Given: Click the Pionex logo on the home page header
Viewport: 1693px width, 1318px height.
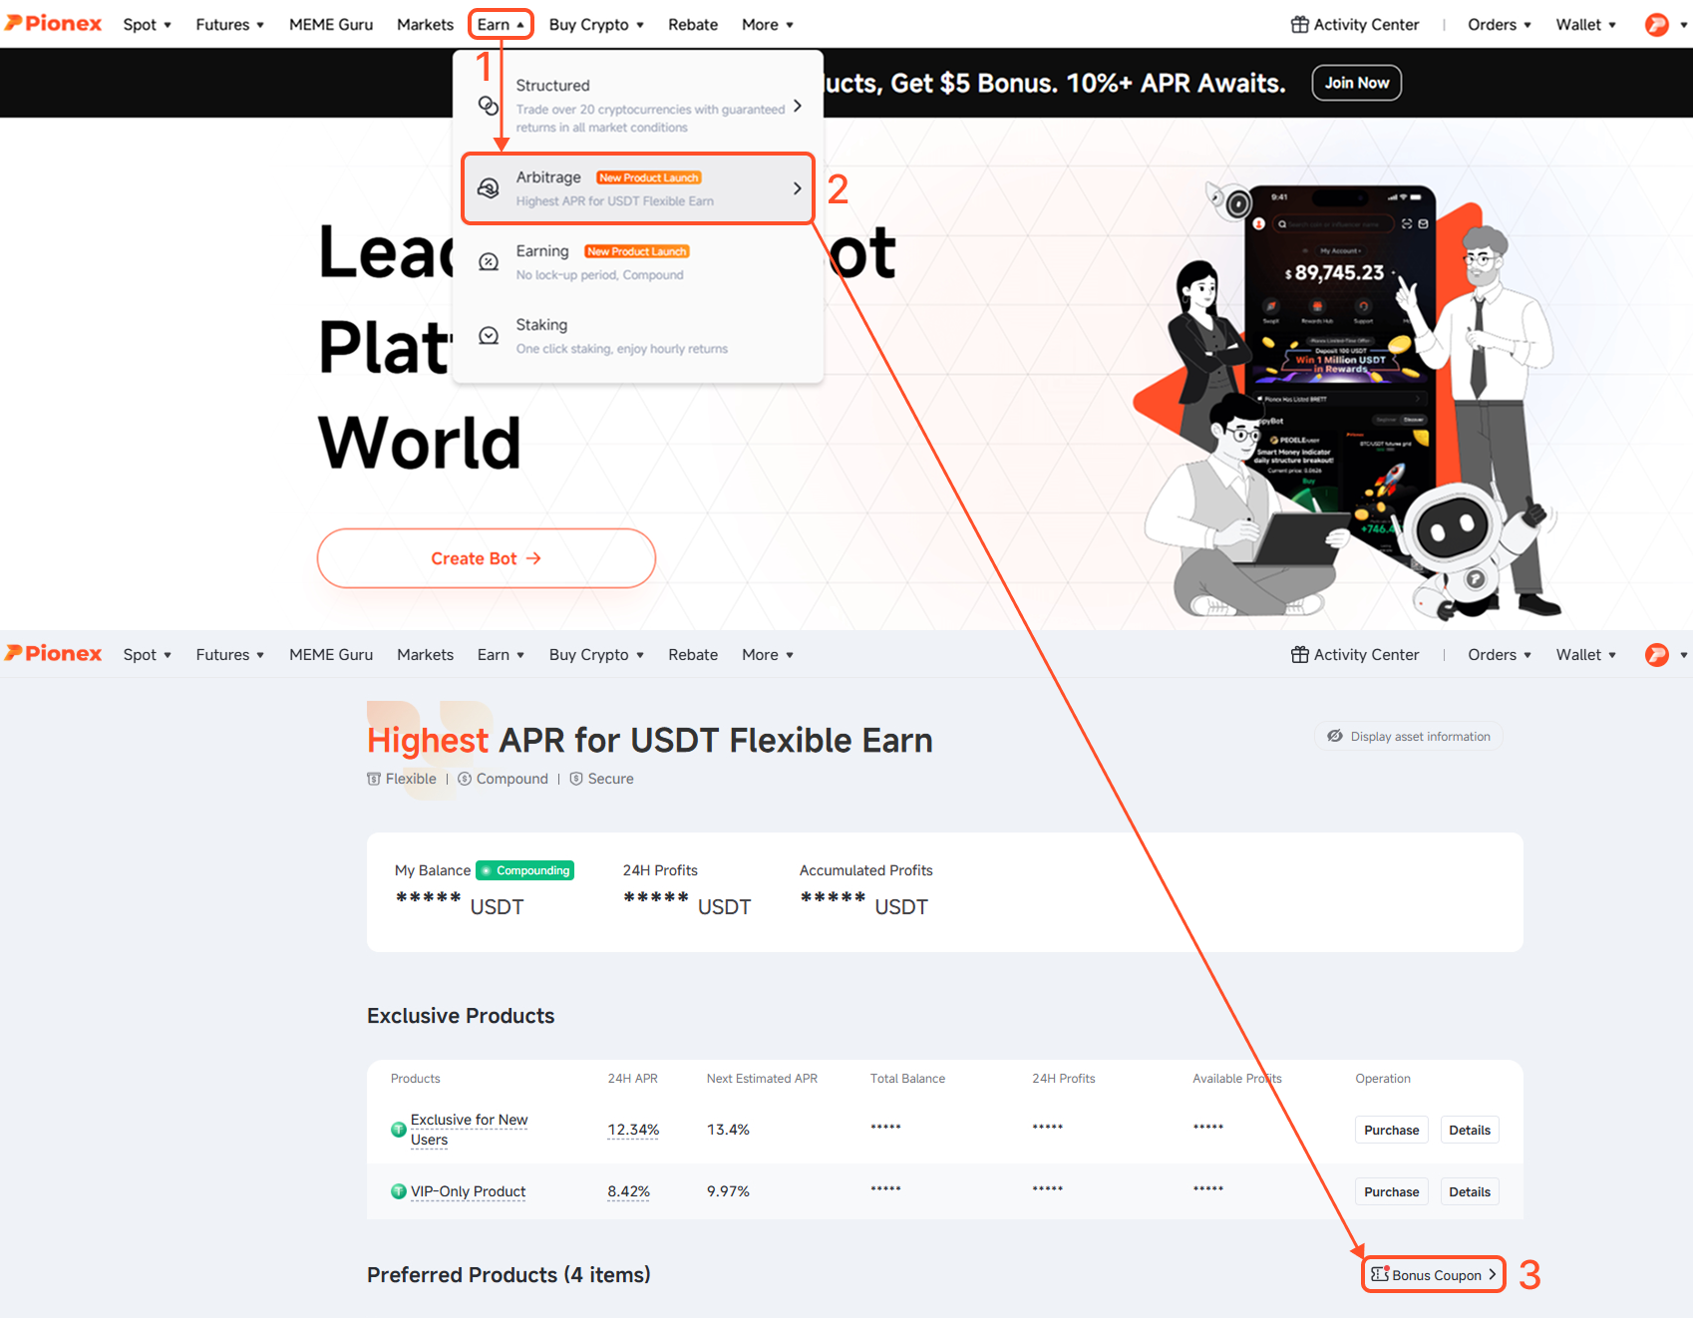Looking at the screenshot, I should (x=54, y=24).
